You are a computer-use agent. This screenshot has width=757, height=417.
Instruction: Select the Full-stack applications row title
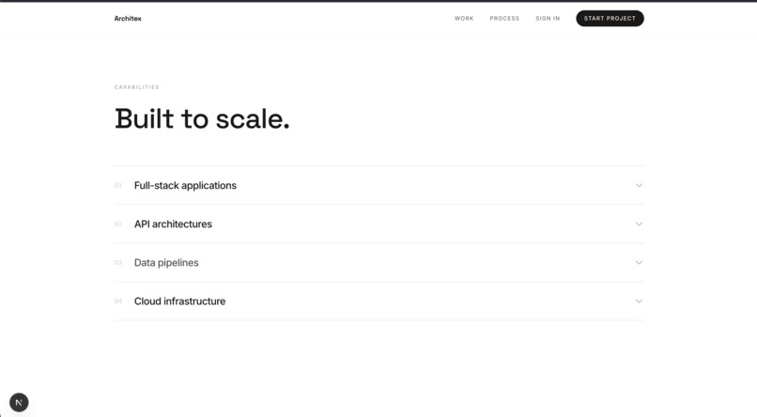185,185
